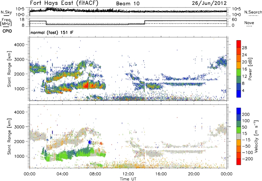This screenshot has height=181, width=262.
Task: Select the '16:00' time tick label
Action: (x=161, y=174)
